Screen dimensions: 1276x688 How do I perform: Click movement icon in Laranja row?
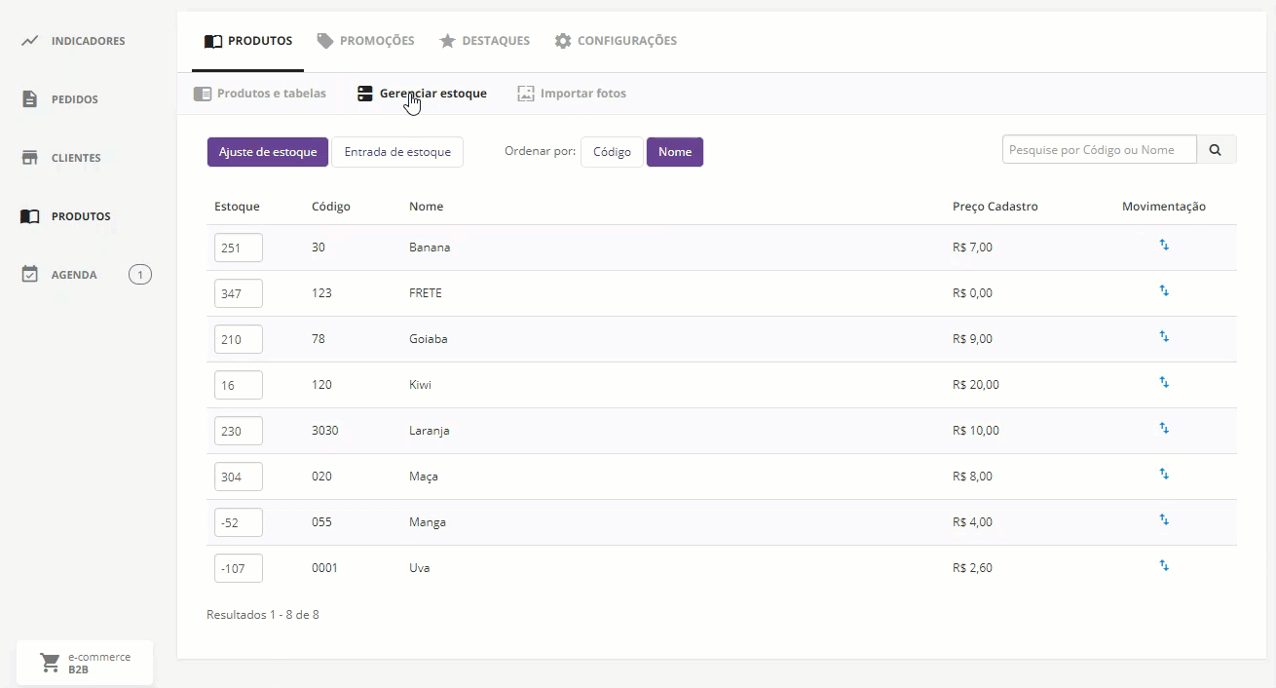tap(1164, 429)
